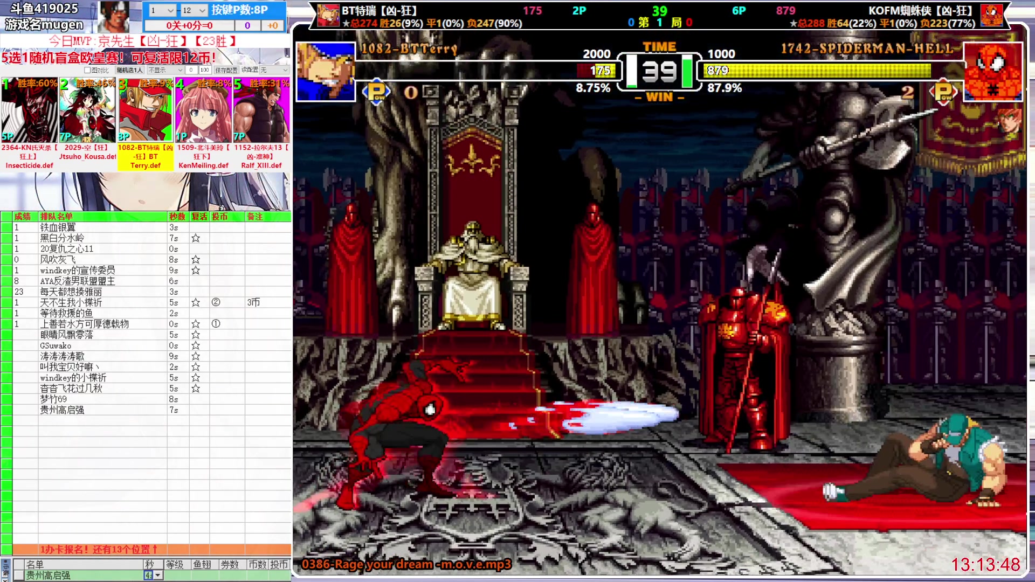Select queue row 梦竹69
The width and height of the screenshot is (1035, 582).
pyautogui.click(x=151, y=399)
